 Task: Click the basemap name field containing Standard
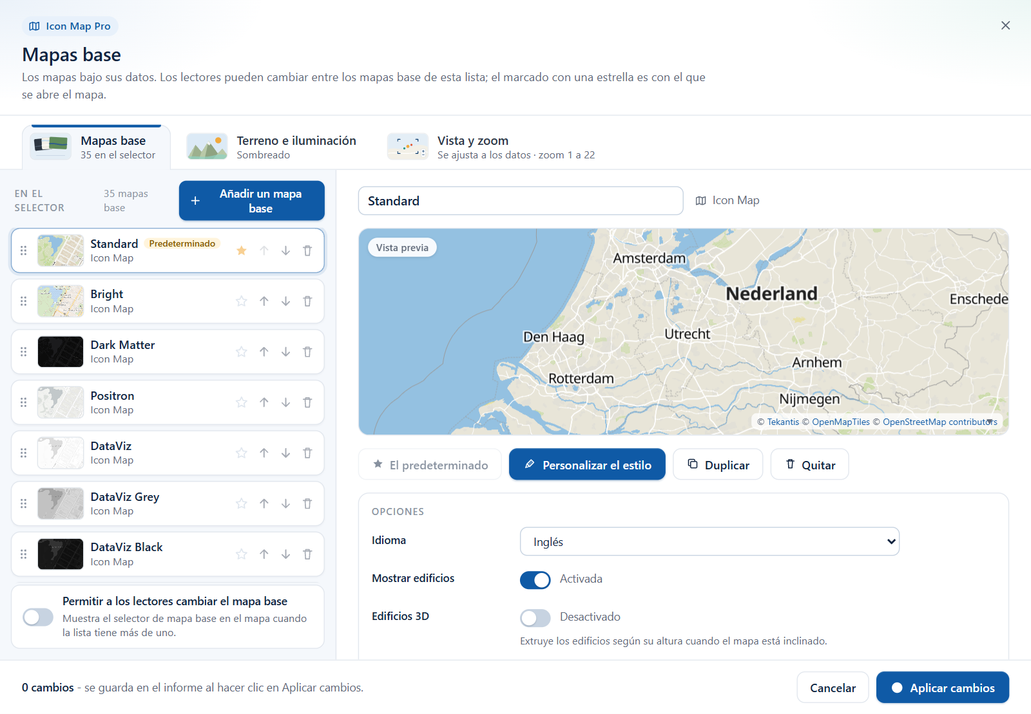coord(521,201)
